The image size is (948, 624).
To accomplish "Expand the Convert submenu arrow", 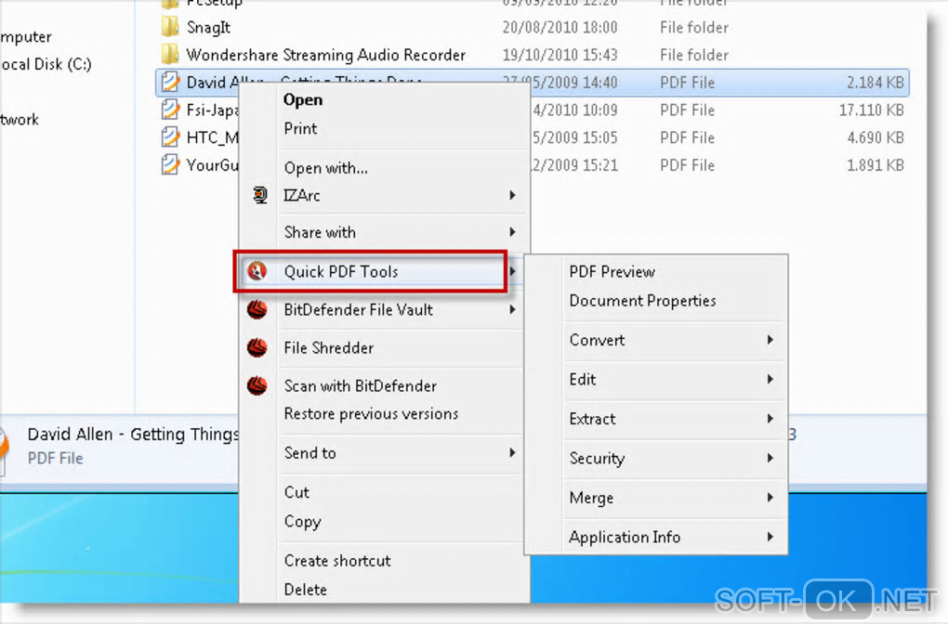I will tap(770, 341).
